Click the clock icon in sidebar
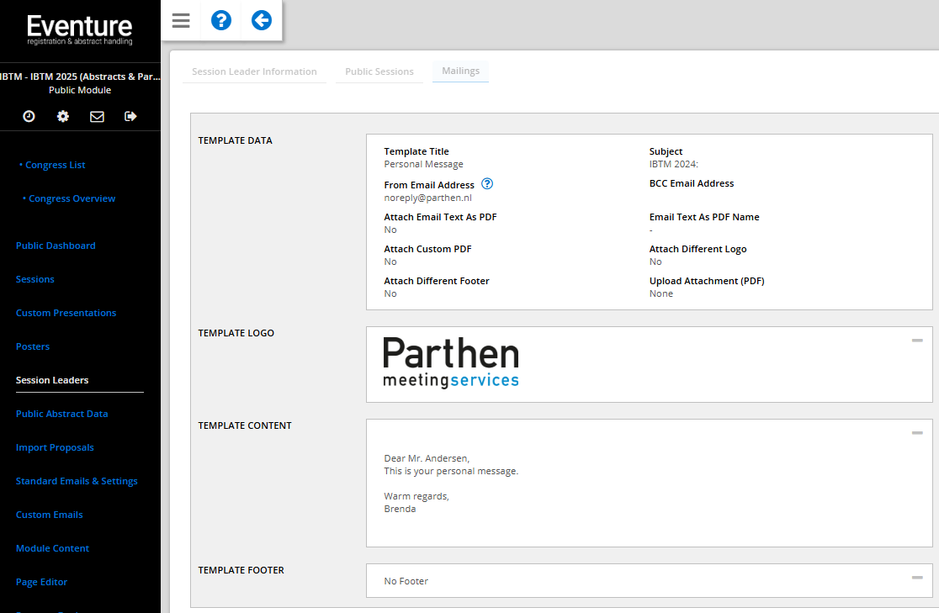Viewport: 939px width, 613px height. [x=29, y=116]
